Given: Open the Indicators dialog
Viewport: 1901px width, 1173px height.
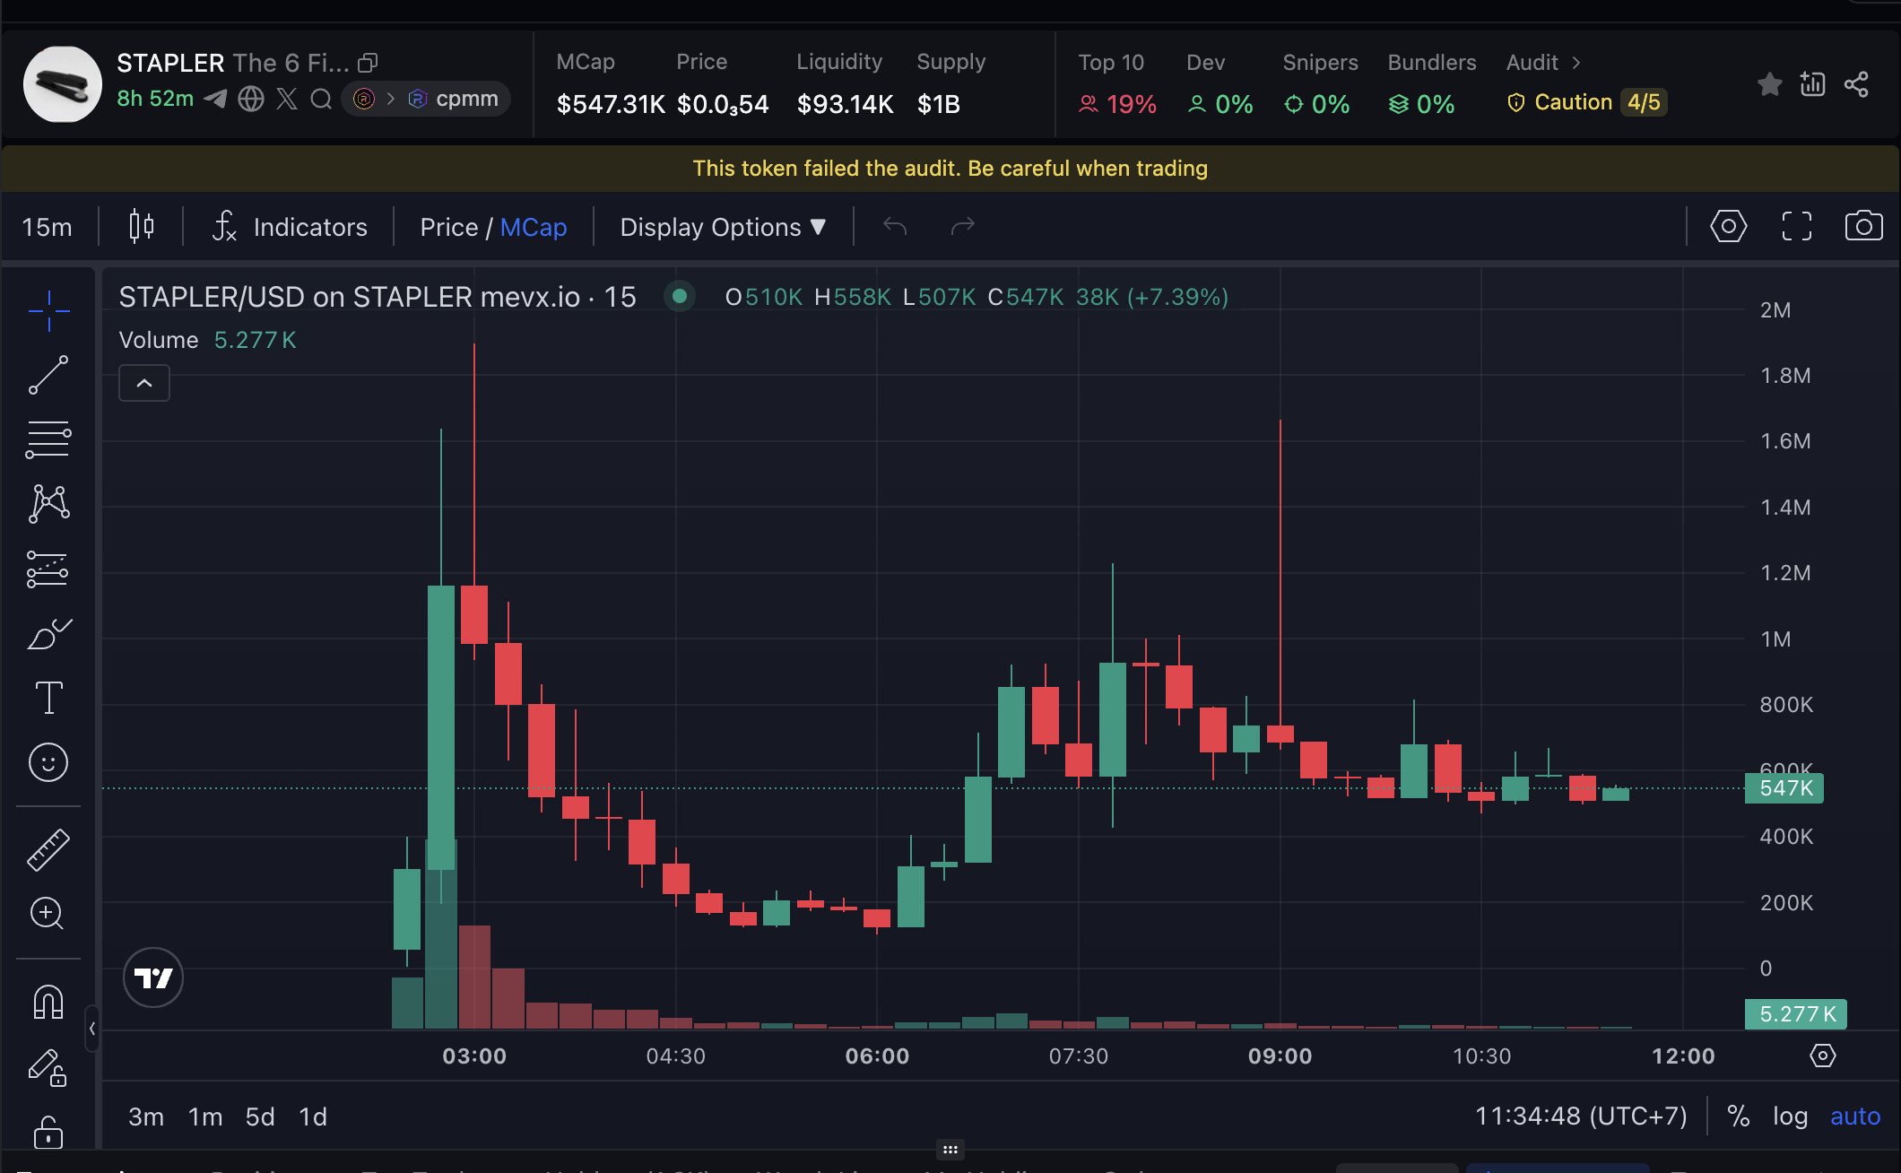Looking at the screenshot, I should 290,226.
